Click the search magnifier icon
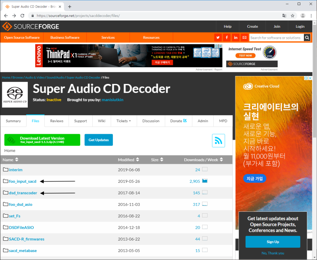Image resolution: width=317 pixels, height=260 pixels. (x=307, y=37)
